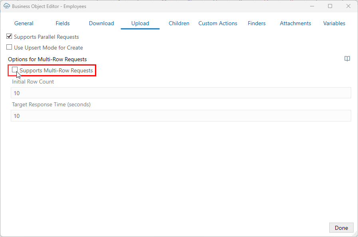
Task: Open the Variables tab
Action: (x=334, y=23)
